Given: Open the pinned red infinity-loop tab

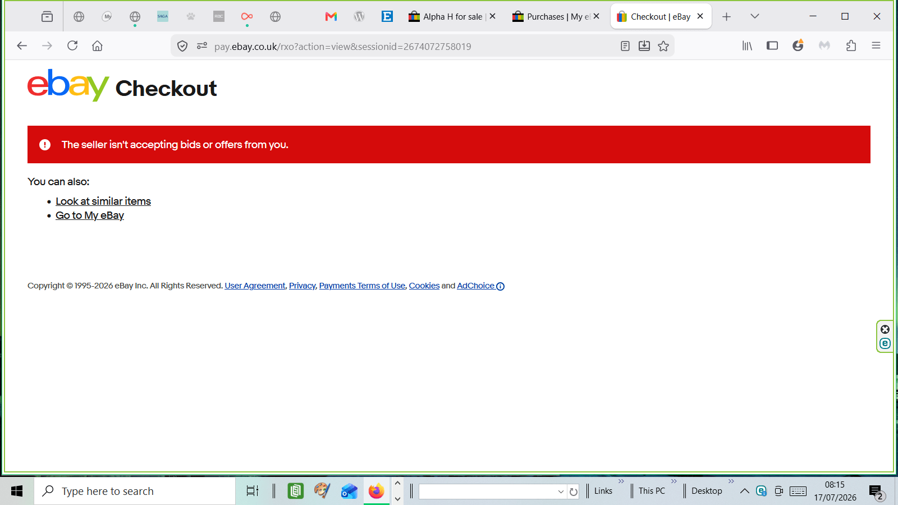Looking at the screenshot, I should [x=247, y=17].
